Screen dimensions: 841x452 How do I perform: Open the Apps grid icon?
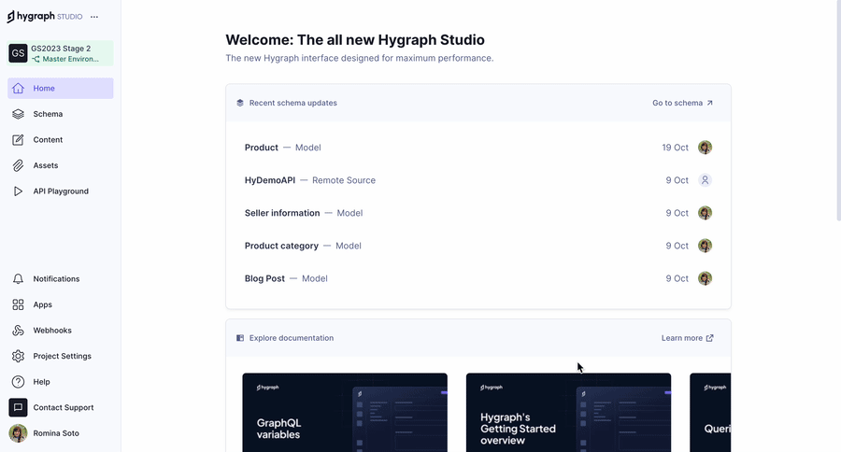tap(18, 304)
